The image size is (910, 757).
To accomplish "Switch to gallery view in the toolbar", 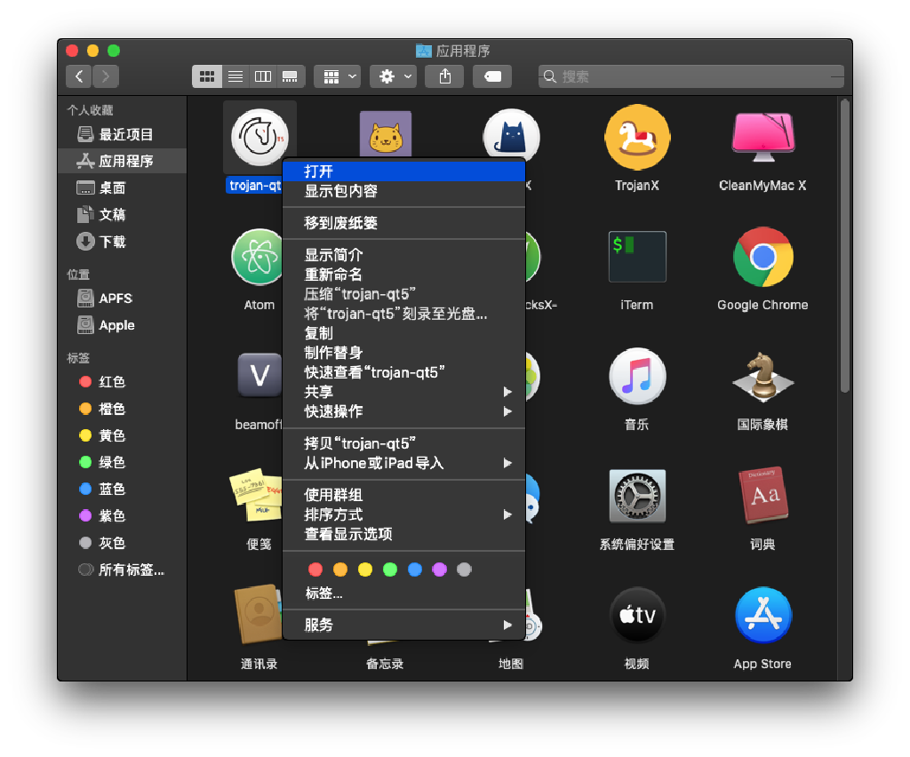I will pyautogui.click(x=291, y=76).
